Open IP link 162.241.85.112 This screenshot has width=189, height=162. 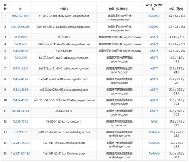click(x=20, y=153)
